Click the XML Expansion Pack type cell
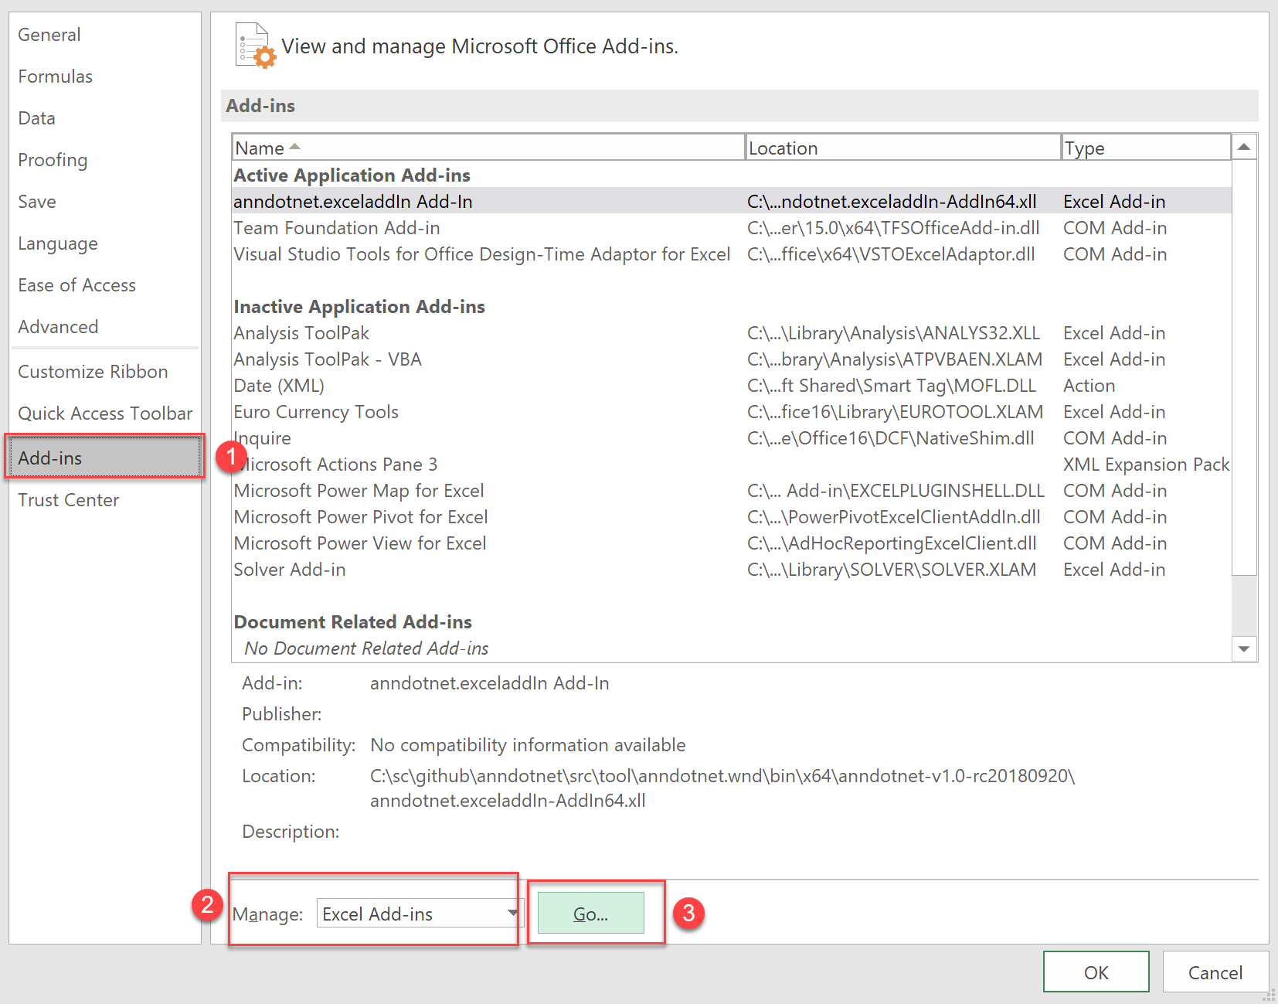 pyautogui.click(x=1146, y=465)
